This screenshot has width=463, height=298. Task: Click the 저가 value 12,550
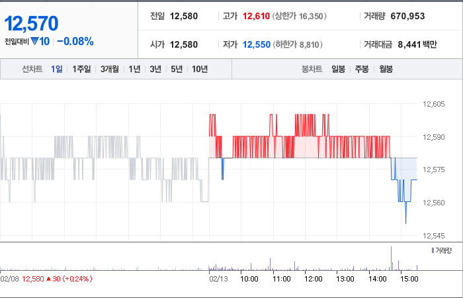tap(257, 44)
